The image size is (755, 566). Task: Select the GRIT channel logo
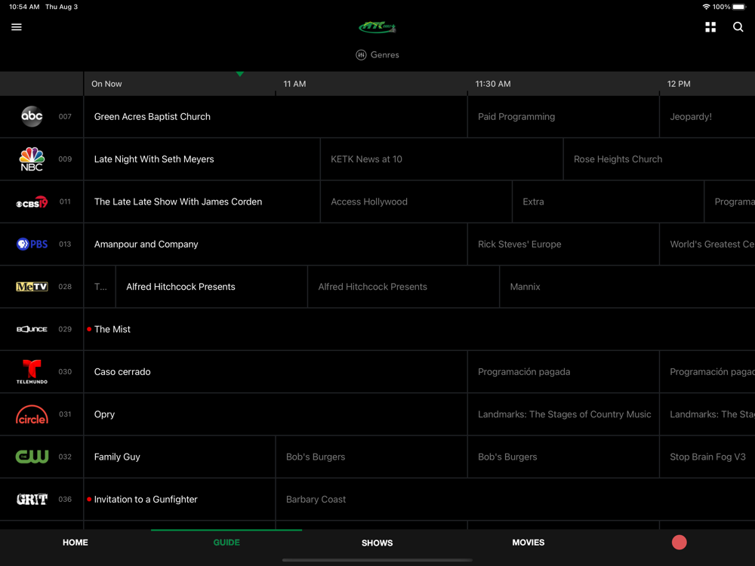(x=32, y=499)
